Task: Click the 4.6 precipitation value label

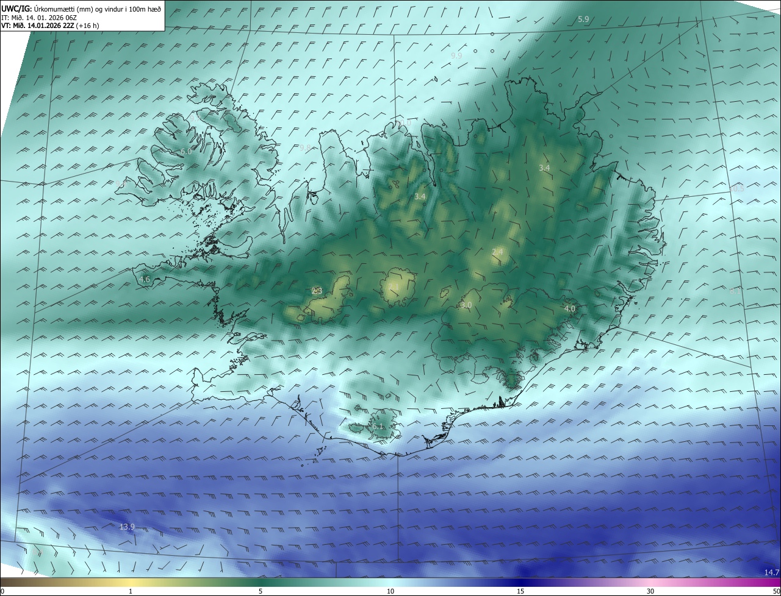Action: [x=145, y=279]
